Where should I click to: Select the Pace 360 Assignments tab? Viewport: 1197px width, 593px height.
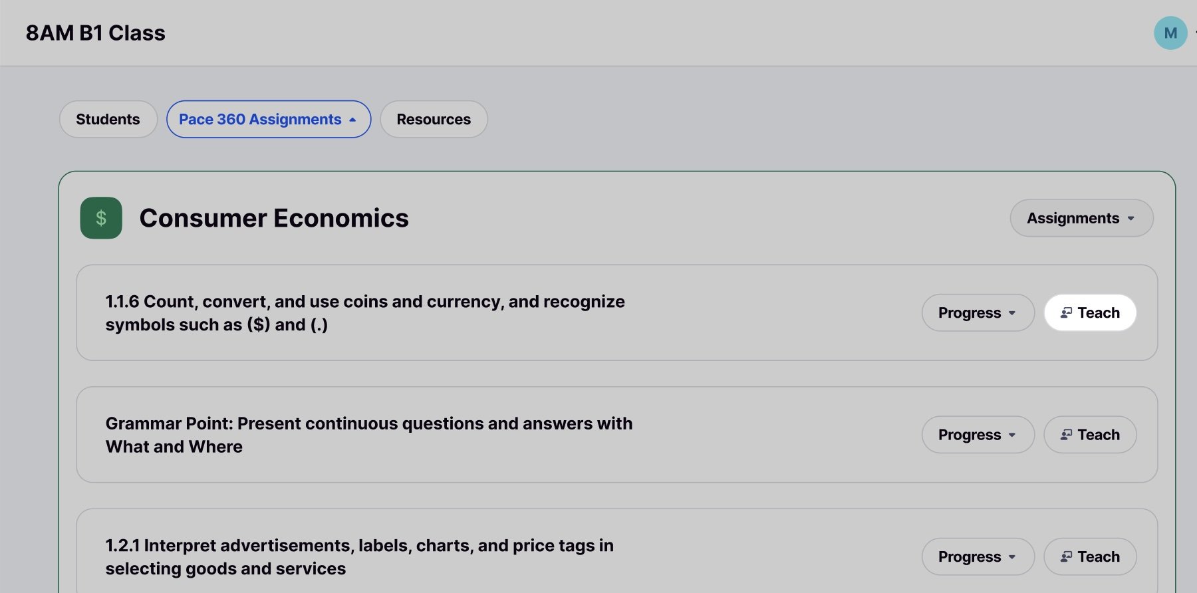(x=260, y=120)
